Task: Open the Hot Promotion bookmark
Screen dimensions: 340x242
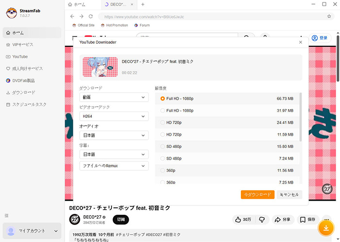Action: [115, 25]
